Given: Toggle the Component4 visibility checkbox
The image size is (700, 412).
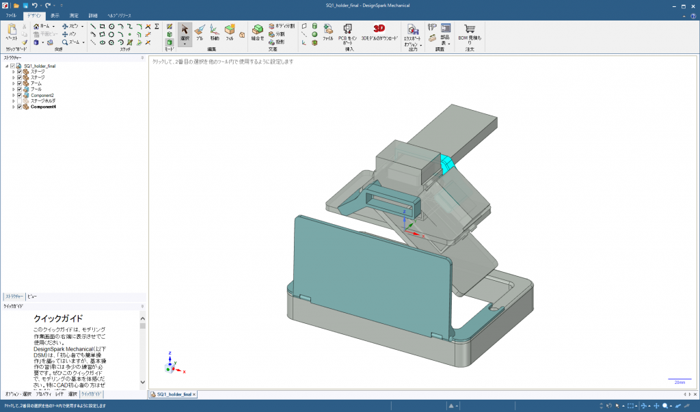Looking at the screenshot, I should click(x=20, y=107).
